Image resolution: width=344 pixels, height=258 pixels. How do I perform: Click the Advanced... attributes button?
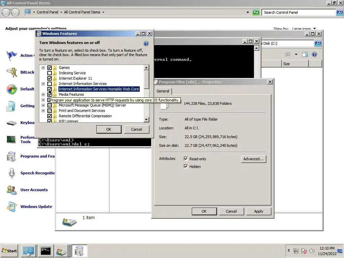coord(253,159)
